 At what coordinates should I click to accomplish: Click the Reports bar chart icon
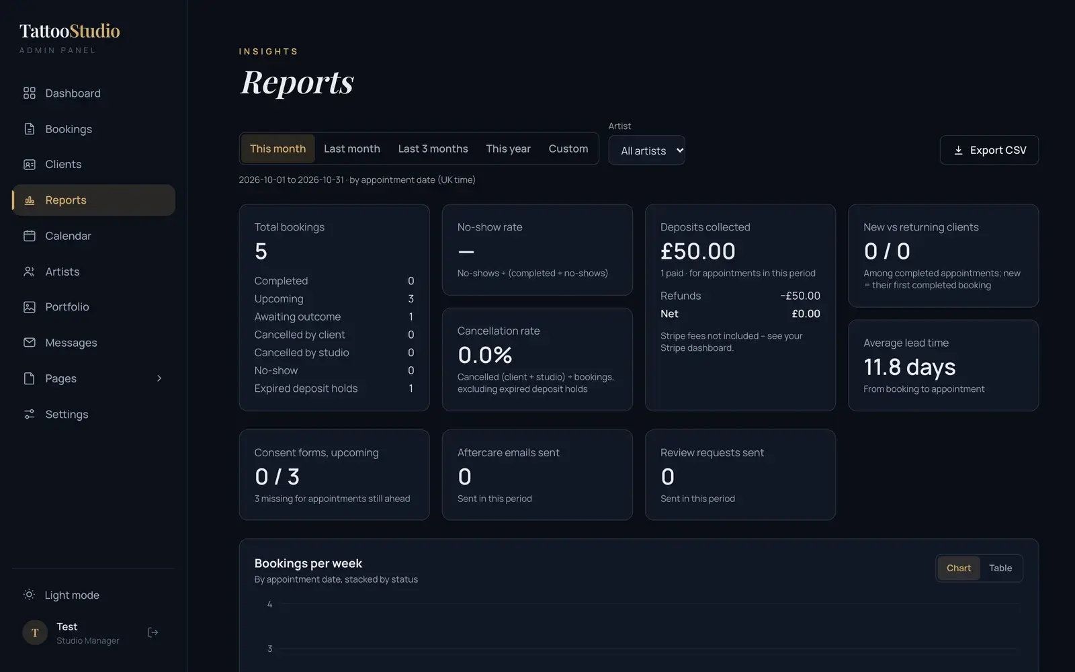[29, 200]
